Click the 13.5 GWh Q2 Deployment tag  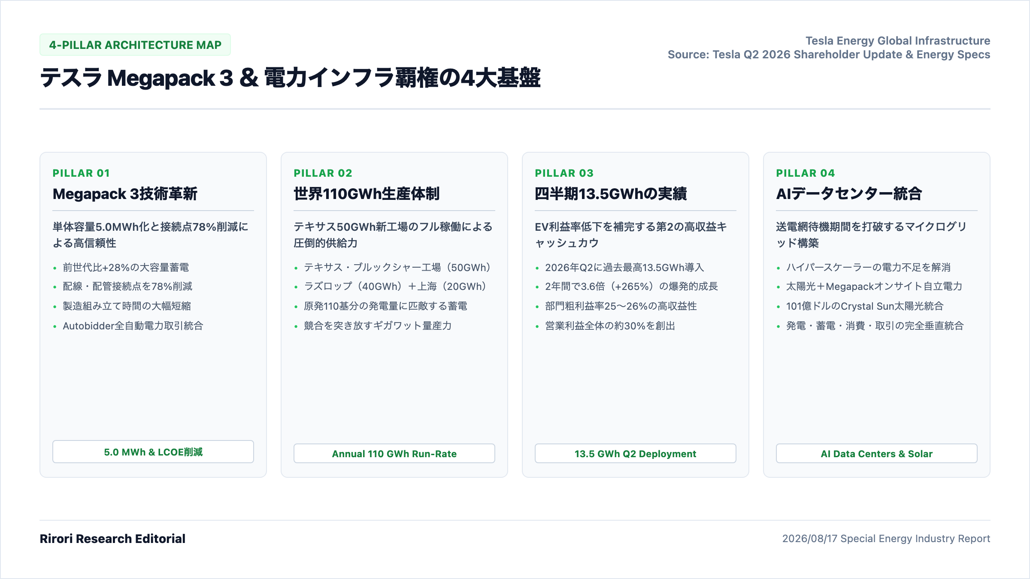(x=636, y=453)
